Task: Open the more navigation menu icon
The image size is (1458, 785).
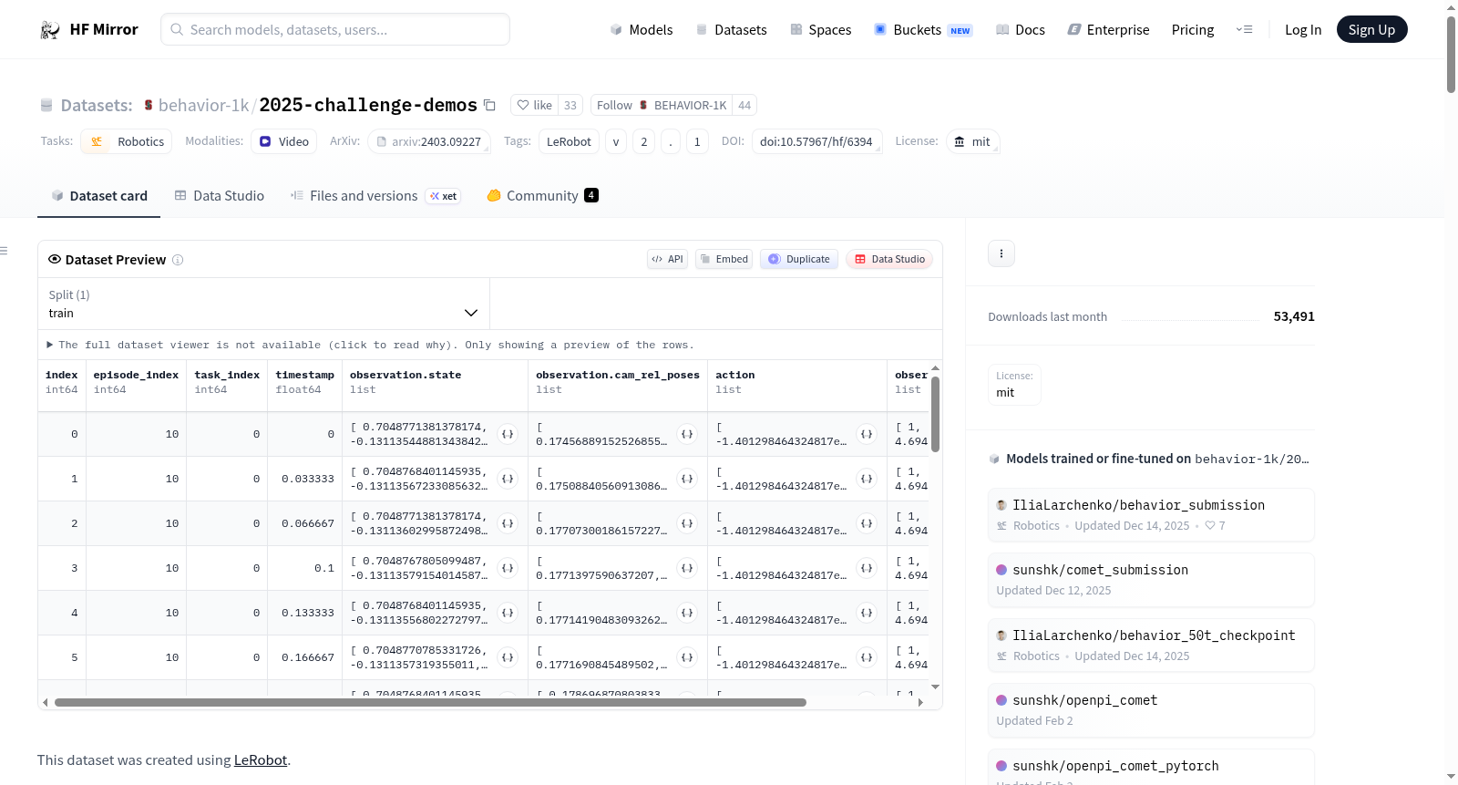Action: pyautogui.click(x=1244, y=30)
